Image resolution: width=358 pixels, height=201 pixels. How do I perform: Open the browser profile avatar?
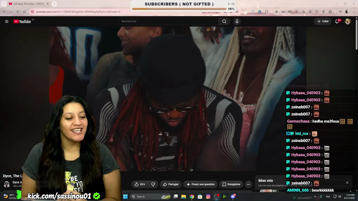tap(347, 12)
